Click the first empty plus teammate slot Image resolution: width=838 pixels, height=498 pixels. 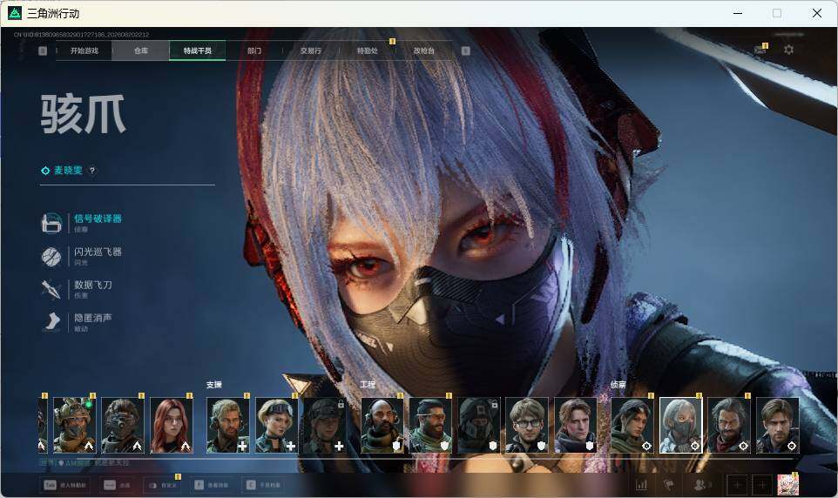click(737, 485)
